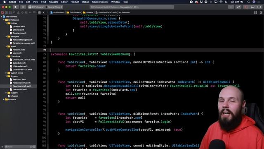Add new file with navigator plus button
This screenshot has height=149, width=264.
tap(2, 147)
